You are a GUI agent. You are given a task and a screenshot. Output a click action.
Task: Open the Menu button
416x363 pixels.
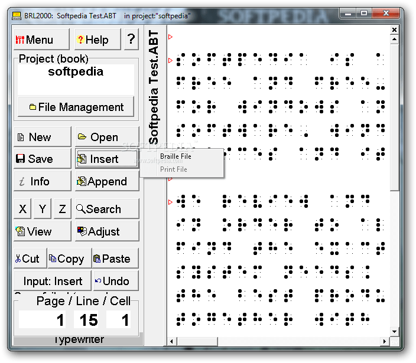(41, 40)
